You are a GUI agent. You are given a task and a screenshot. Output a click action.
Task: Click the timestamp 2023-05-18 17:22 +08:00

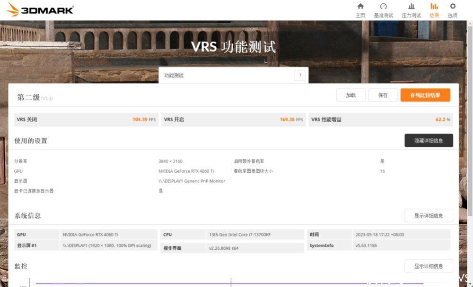click(379, 235)
